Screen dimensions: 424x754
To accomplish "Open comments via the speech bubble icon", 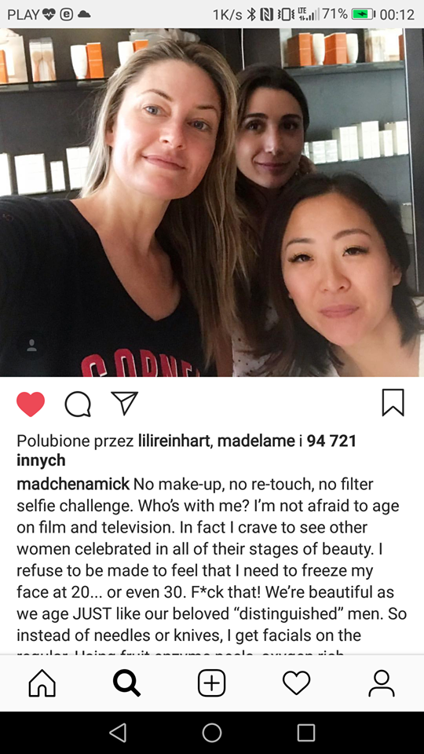I will tap(78, 404).
